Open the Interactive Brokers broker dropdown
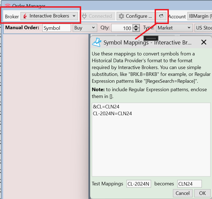This screenshot has width=212, height=199. click(x=49, y=16)
